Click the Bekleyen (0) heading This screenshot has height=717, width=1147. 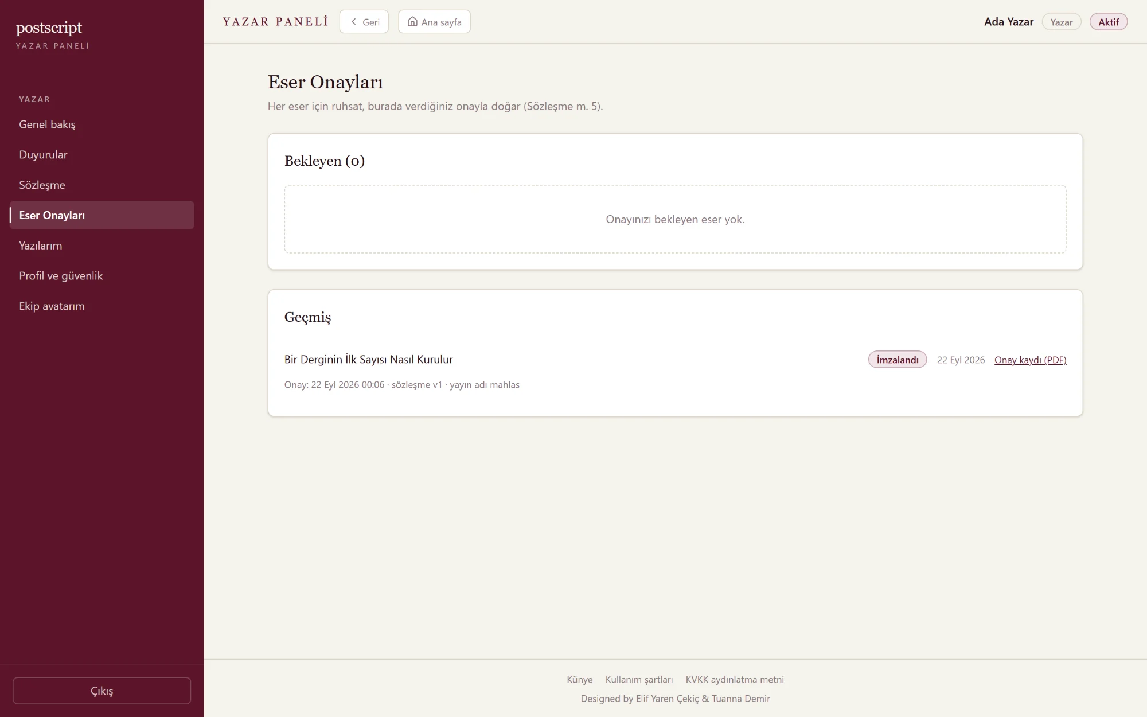(x=325, y=161)
